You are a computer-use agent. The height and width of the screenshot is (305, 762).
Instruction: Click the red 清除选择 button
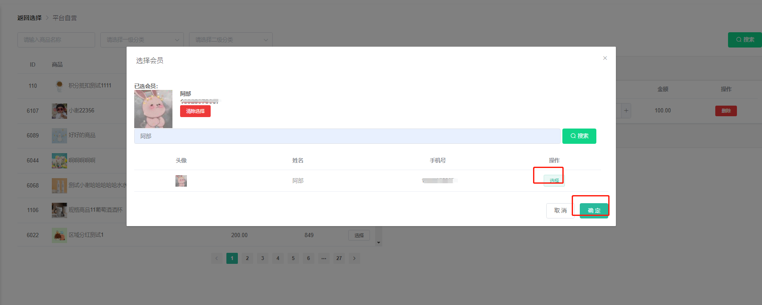195,111
